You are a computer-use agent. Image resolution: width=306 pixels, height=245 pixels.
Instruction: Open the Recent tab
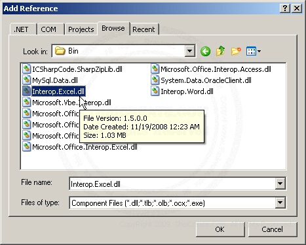click(x=143, y=29)
